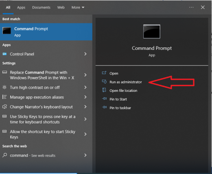Select Open in the Command Prompt actions
The width and height of the screenshot is (212, 174).
coord(114,73)
